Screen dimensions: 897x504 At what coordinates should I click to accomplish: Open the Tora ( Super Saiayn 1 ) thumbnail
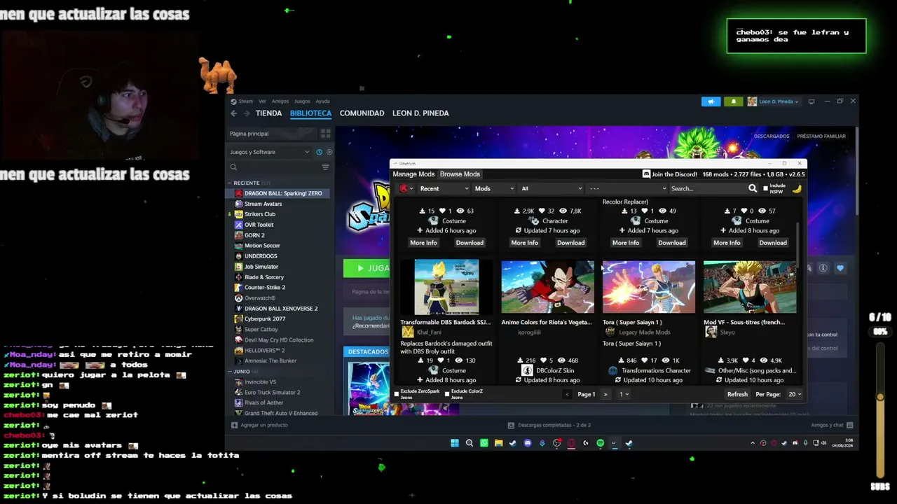point(649,287)
